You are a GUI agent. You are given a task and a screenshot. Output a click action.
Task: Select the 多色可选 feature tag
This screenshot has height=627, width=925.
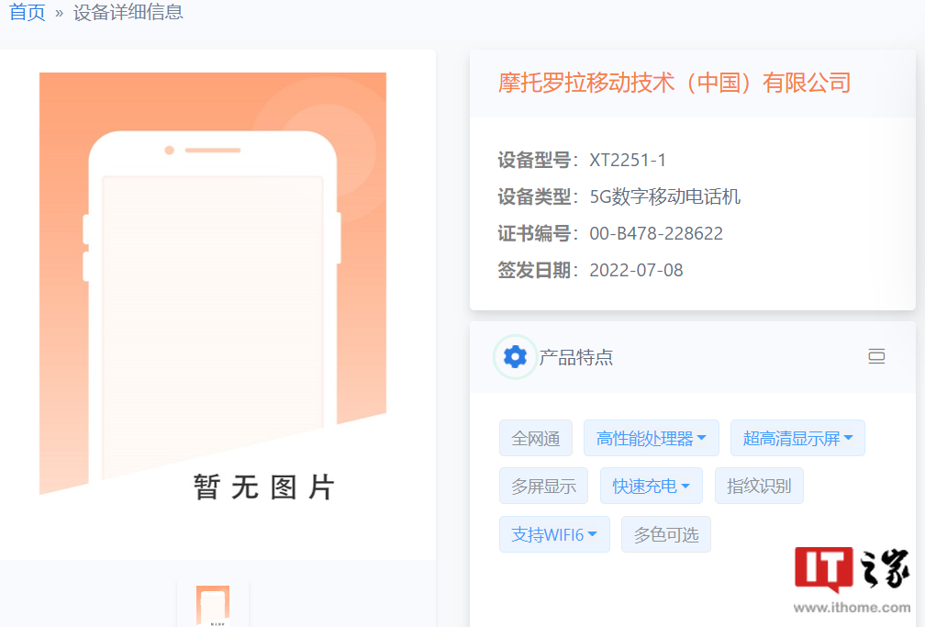pos(666,534)
